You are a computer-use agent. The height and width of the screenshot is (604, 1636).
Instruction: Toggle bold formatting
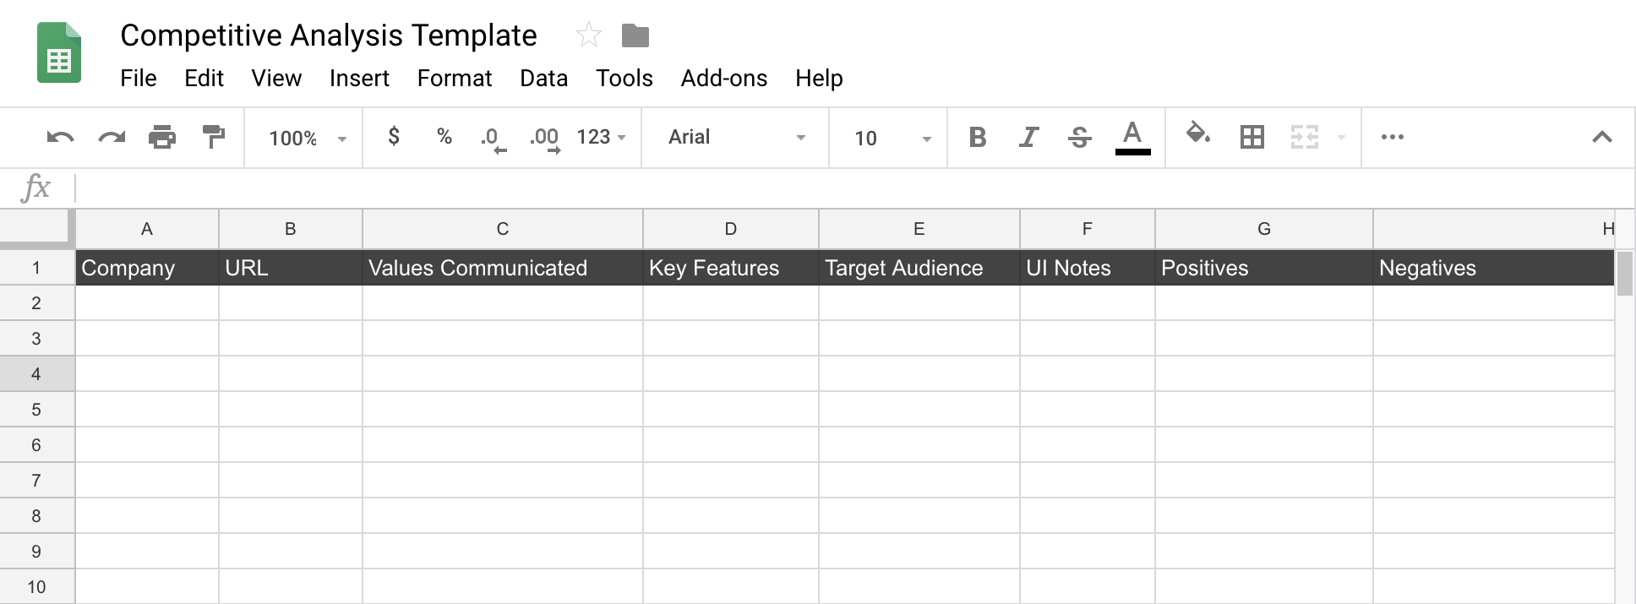point(978,137)
